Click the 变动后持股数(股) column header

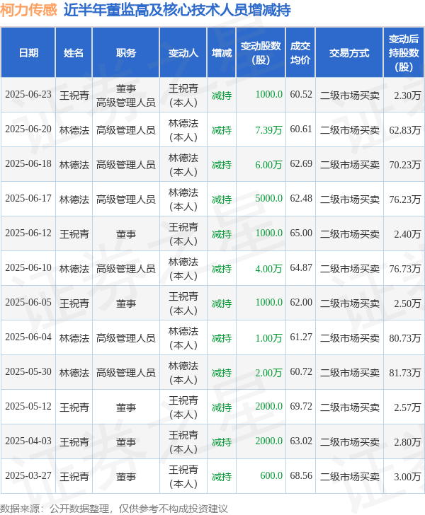(x=404, y=53)
